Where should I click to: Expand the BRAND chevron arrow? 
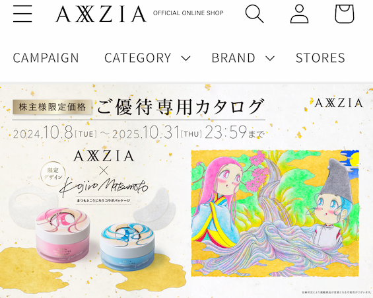tap(270, 58)
